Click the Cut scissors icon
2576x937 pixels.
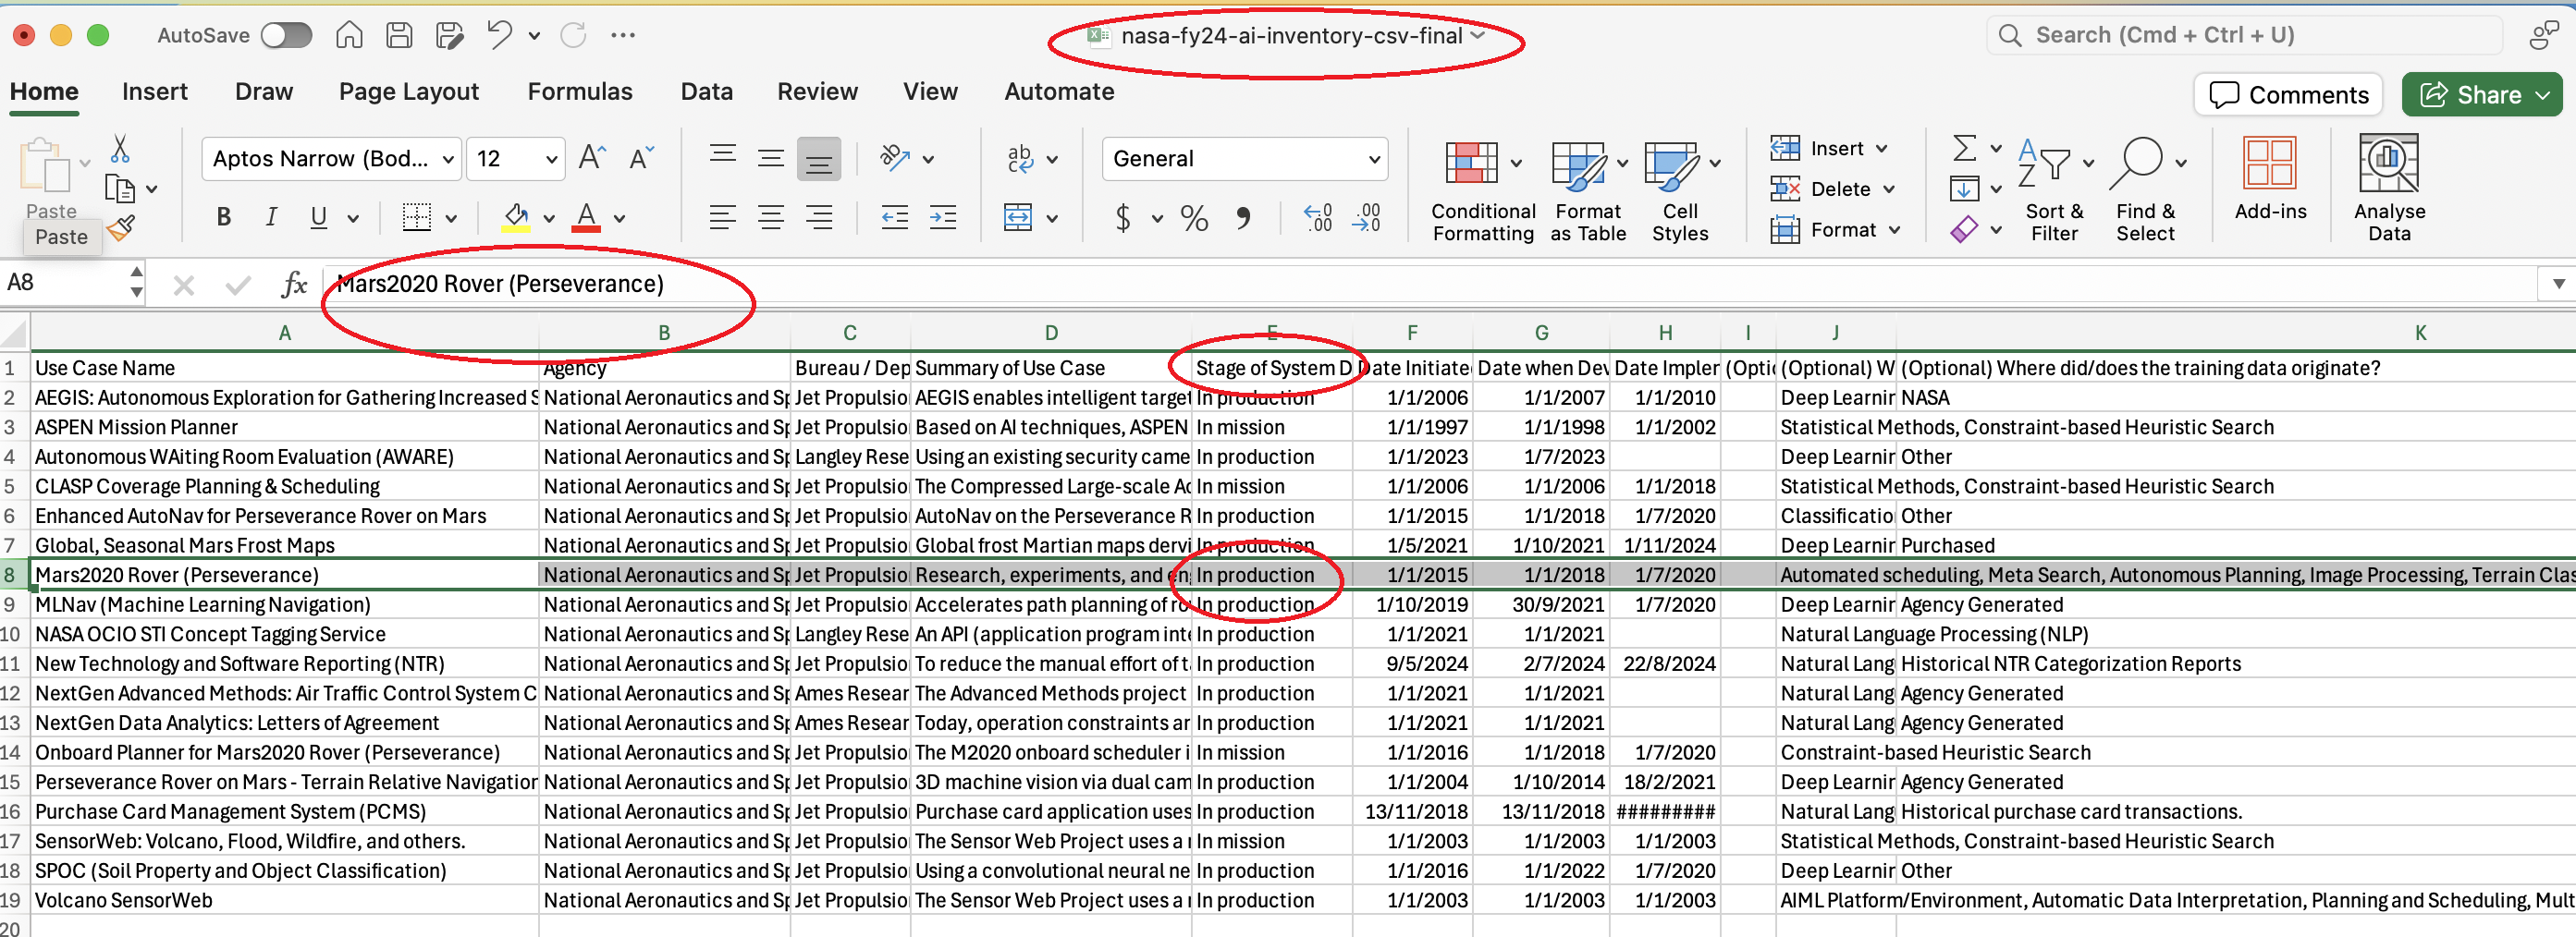120,149
